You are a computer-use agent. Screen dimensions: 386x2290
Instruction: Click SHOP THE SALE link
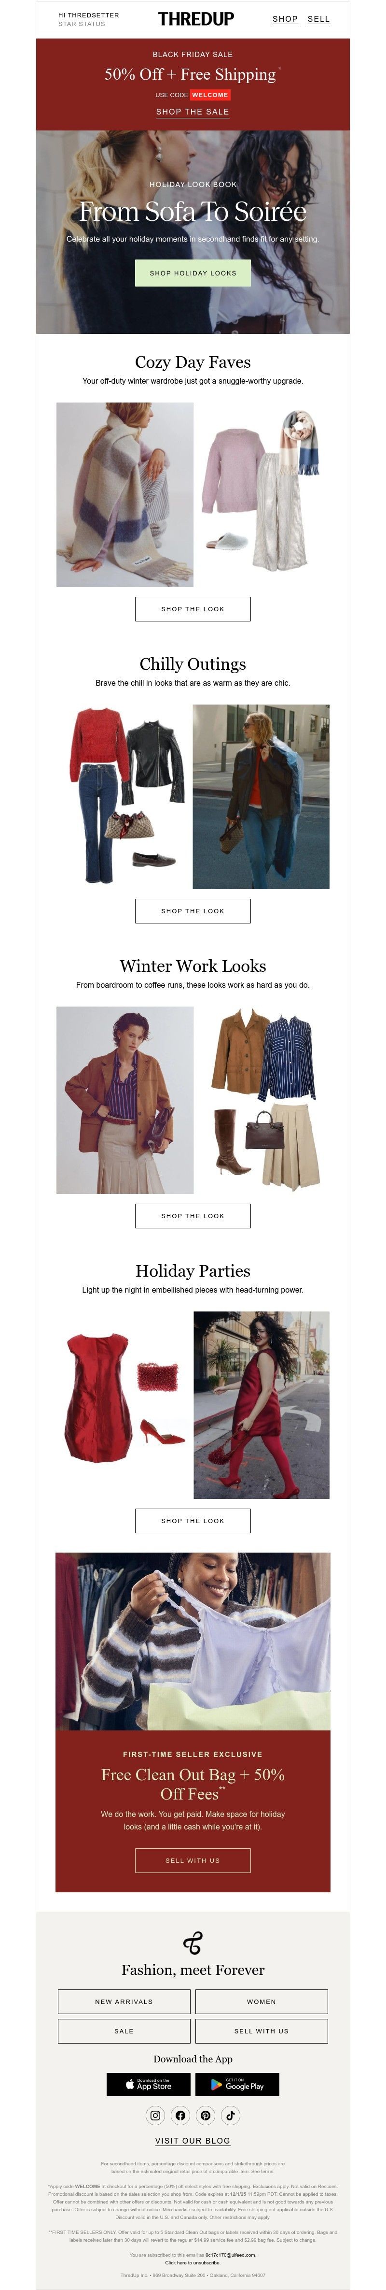point(193,112)
